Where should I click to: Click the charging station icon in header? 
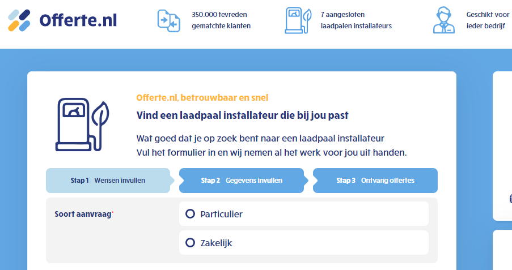(x=298, y=20)
